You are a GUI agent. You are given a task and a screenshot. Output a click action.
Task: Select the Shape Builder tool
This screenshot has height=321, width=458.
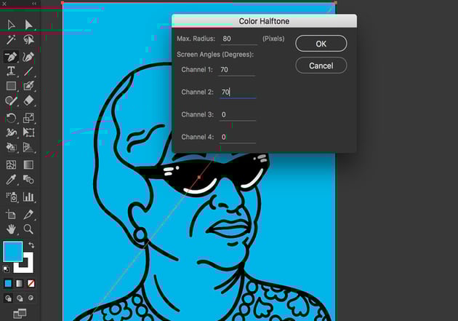pyautogui.click(x=11, y=147)
